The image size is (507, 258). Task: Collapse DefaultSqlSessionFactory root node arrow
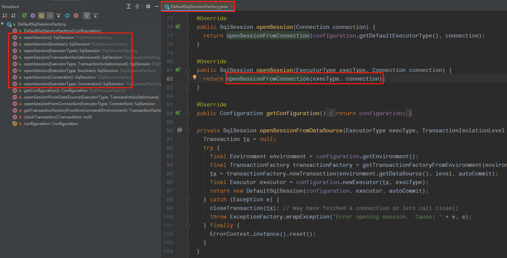click(x=3, y=24)
